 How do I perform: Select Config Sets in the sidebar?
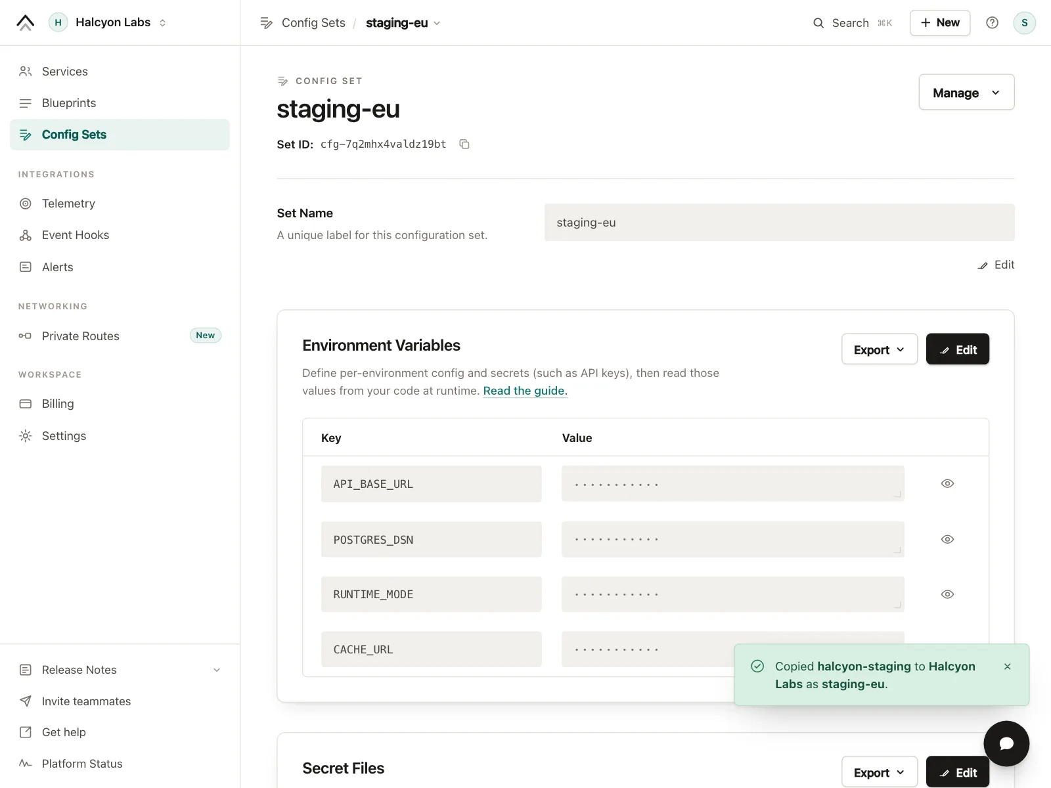point(120,135)
